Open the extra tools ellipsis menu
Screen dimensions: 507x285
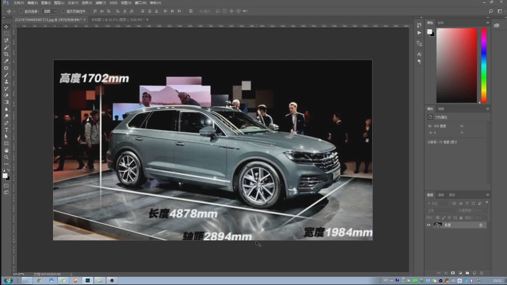point(6,164)
